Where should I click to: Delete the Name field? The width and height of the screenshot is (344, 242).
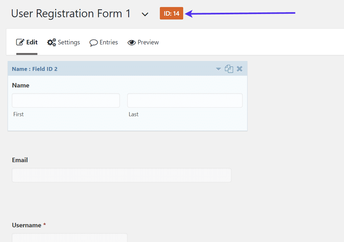click(x=239, y=69)
